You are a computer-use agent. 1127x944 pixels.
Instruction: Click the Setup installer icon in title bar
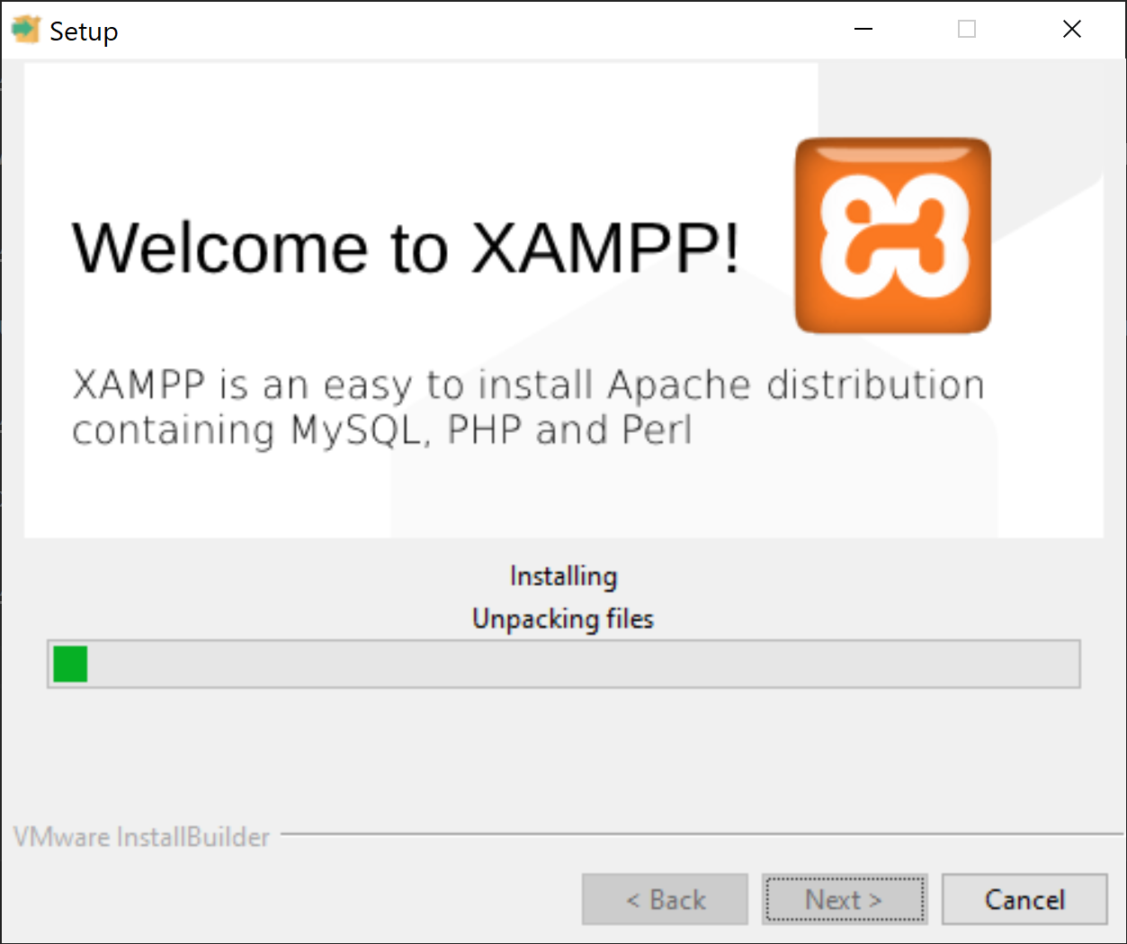coord(25,30)
